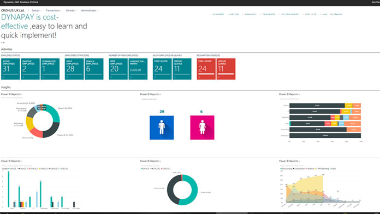The width and height of the screenshot is (380, 214).
Task: Click the red Unpaid Leaves overdue tile
Action: 226,69
